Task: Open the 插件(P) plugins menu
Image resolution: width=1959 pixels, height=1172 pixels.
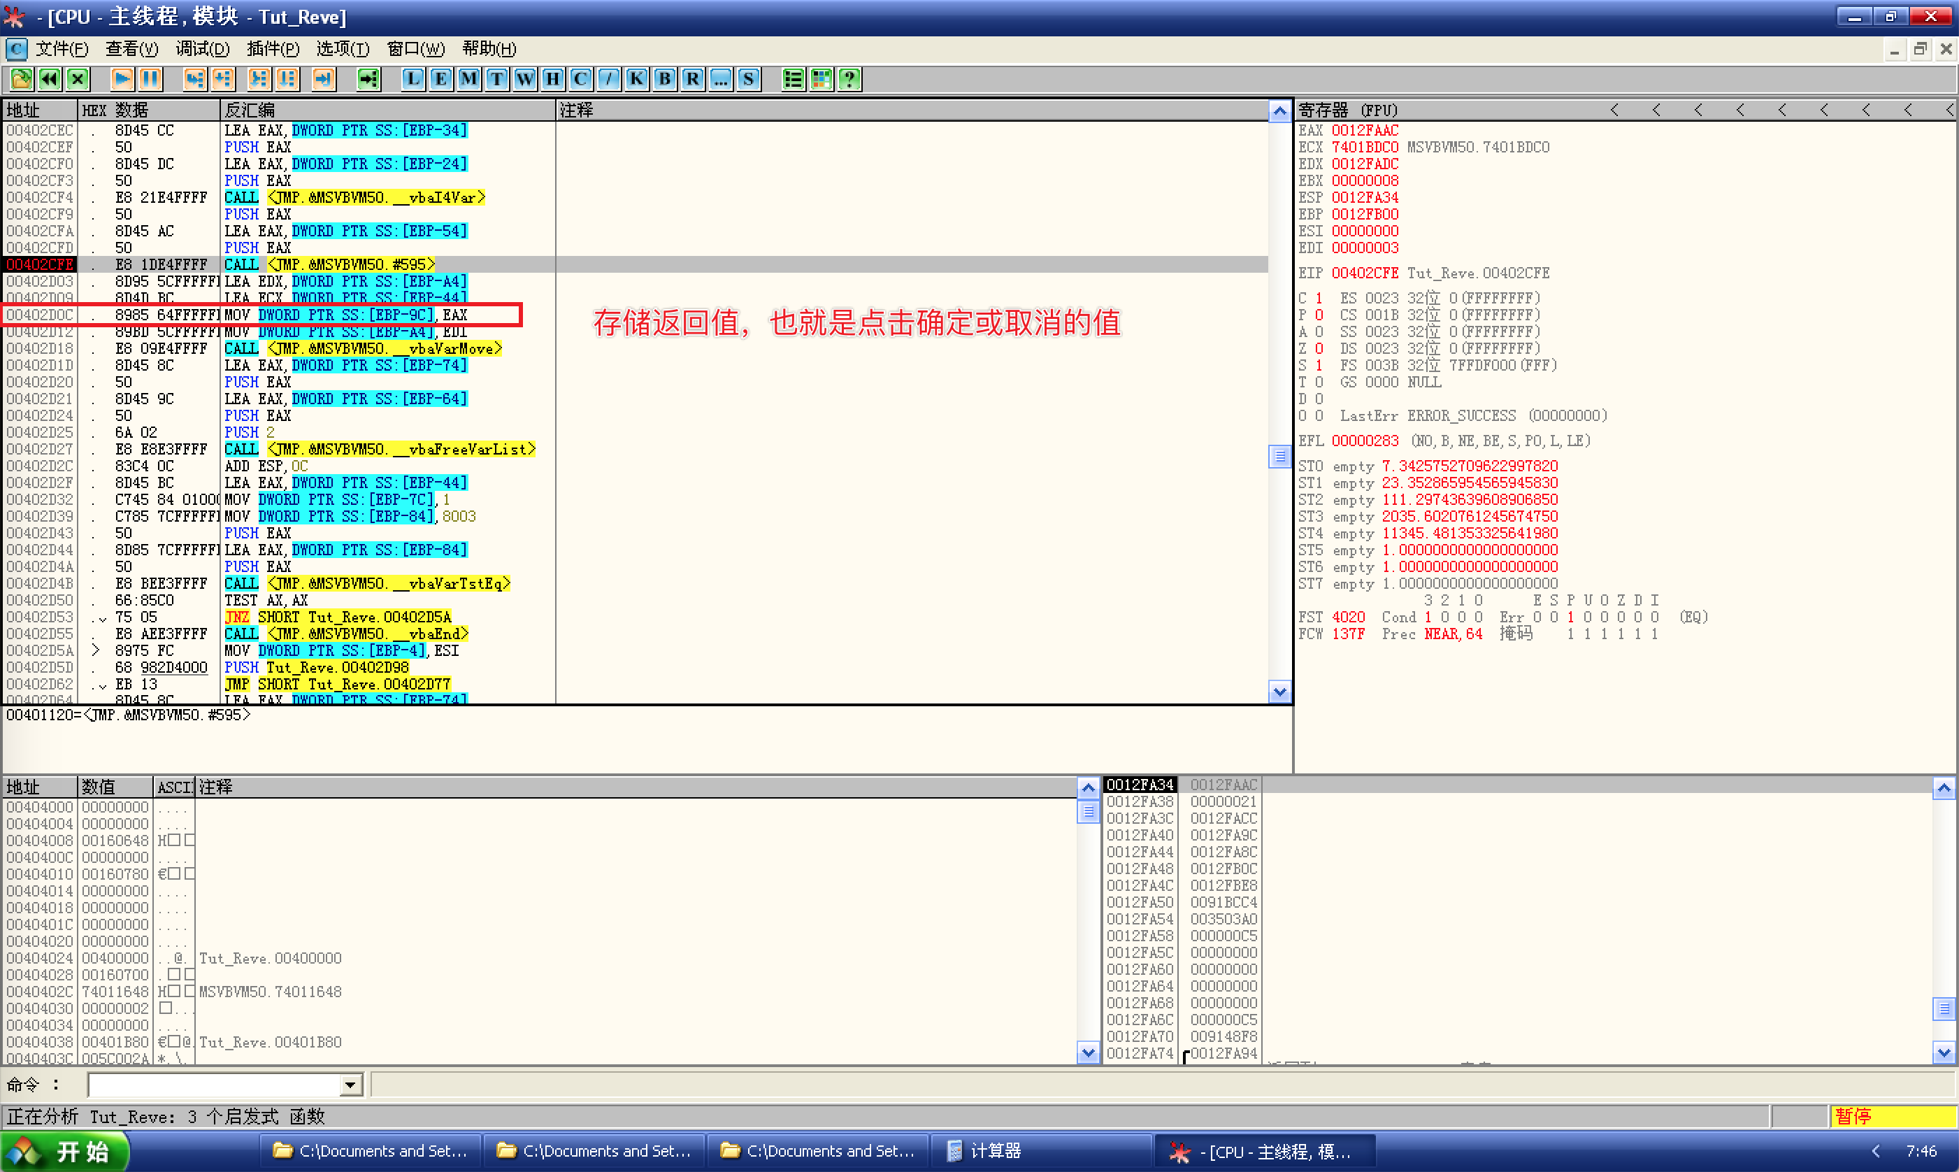Action: (273, 49)
